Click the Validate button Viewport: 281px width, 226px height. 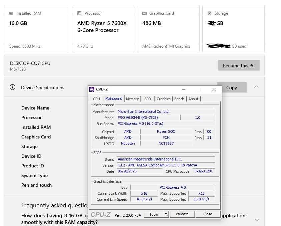click(182, 214)
